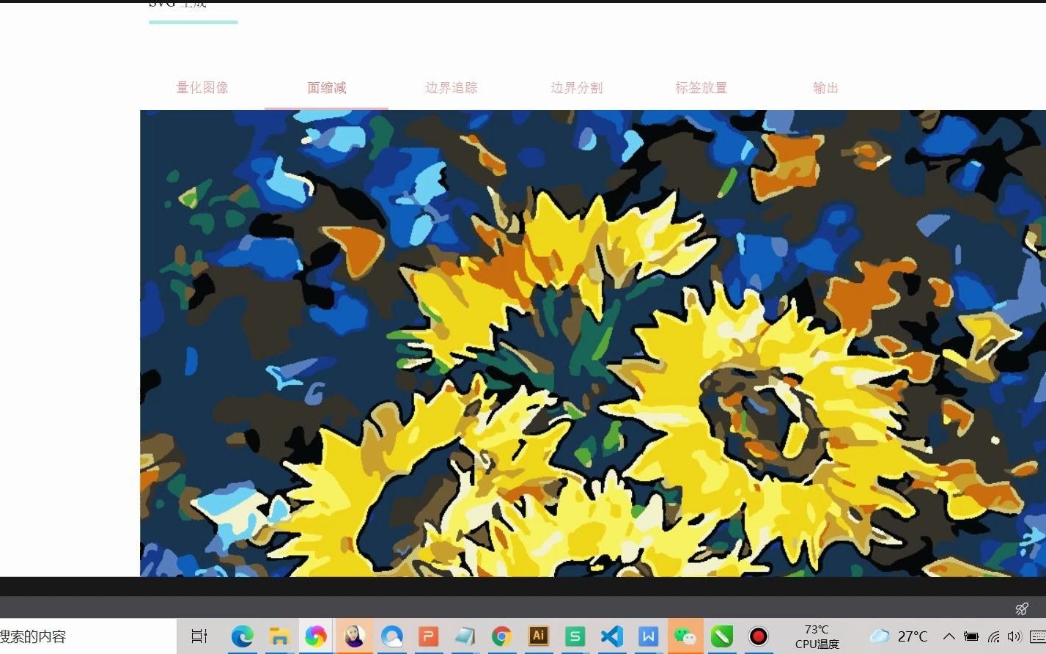
Task: Open File Explorer from the taskbar
Action: 279,636
